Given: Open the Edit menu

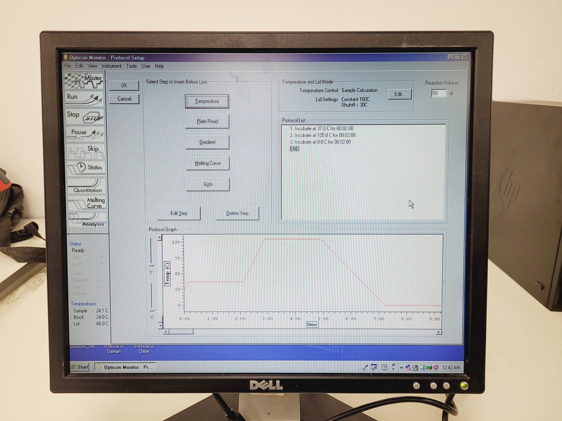Looking at the screenshot, I should (79, 66).
